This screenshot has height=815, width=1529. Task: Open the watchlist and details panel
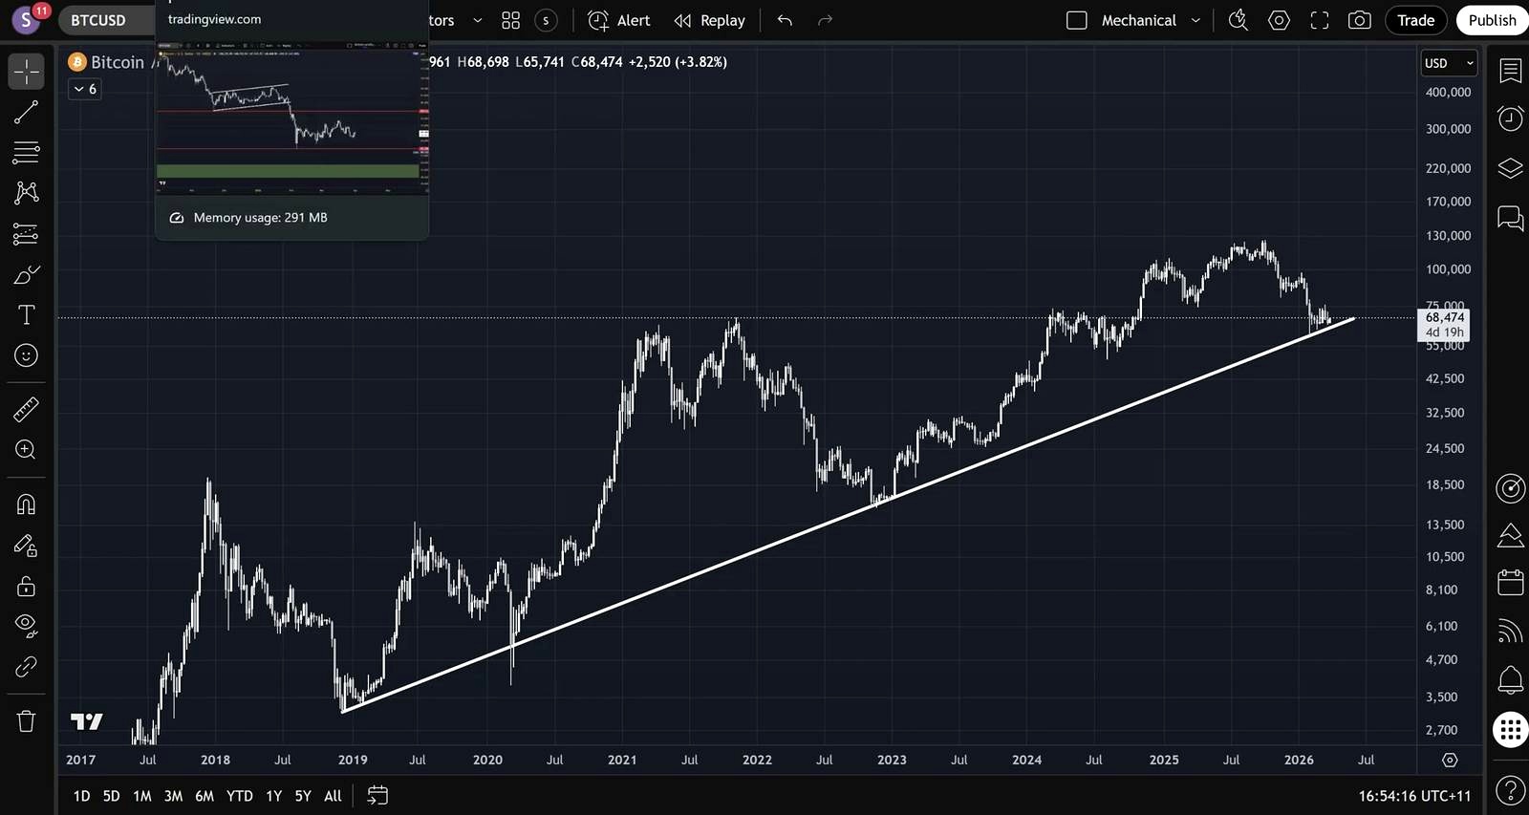point(1510,72)
